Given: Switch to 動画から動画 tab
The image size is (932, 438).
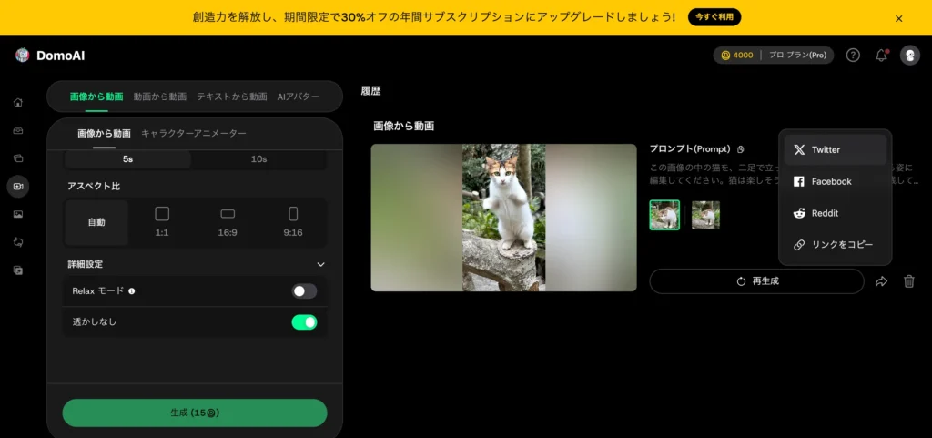Looking at the screenshot, I should [x=160, y=97].
